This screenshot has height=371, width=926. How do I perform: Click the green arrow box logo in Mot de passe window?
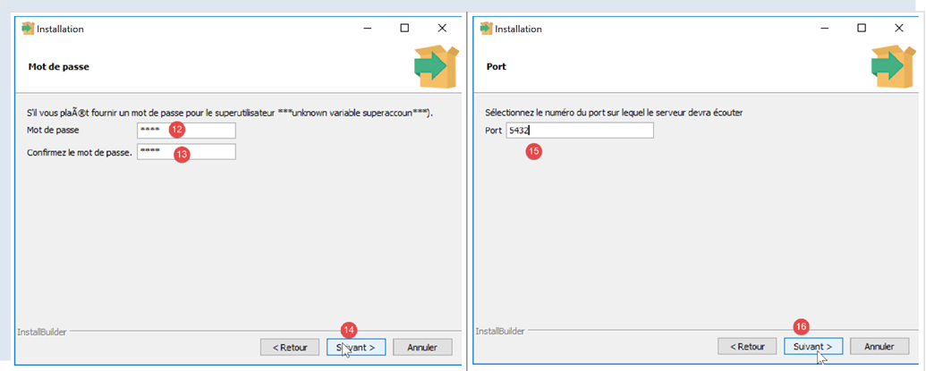coord(436,66)
